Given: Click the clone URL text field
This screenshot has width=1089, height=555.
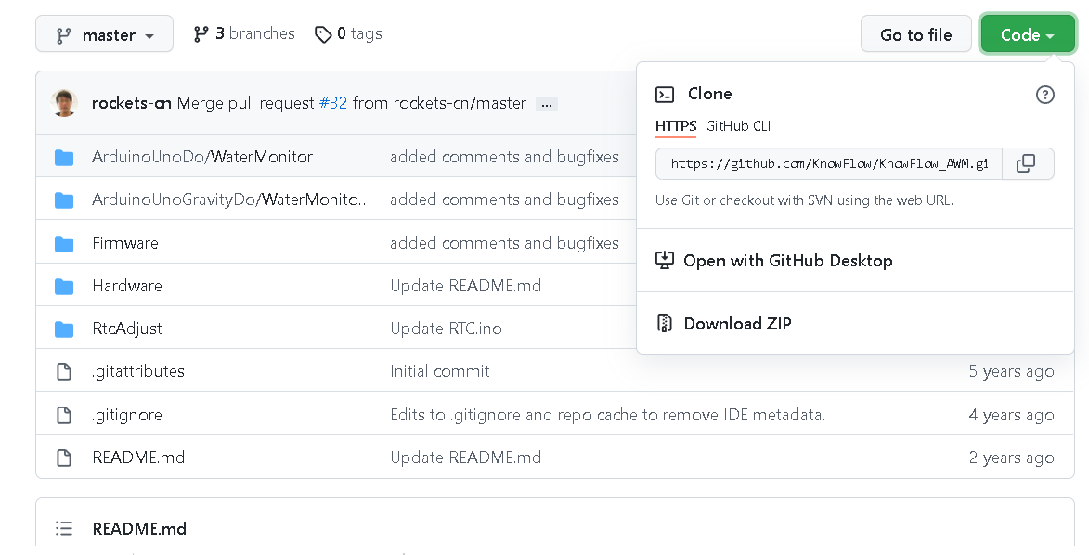Looking at the screenshot, I should (828, 164).
